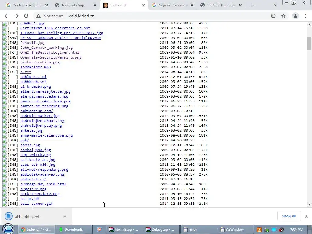Bookmark this page with star icon

(283, 16)
